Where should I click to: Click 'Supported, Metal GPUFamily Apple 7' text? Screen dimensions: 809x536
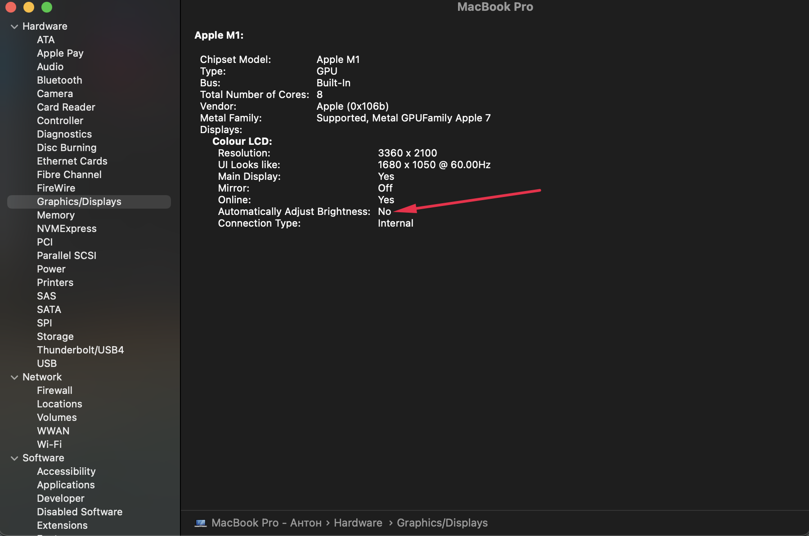pos(404,118)
